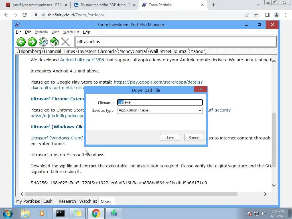Open the Portfolio menu
The width and height of the screenshot is (292, 219).
tap(41, 32)
